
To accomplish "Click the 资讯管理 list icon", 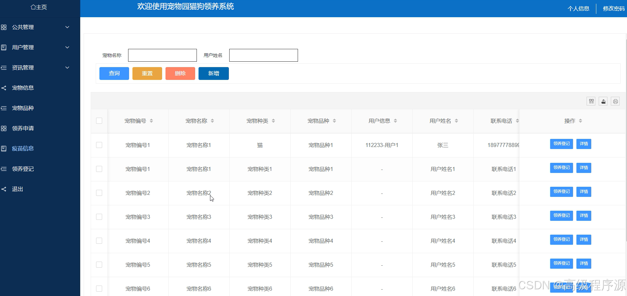I will coord(4,68).
